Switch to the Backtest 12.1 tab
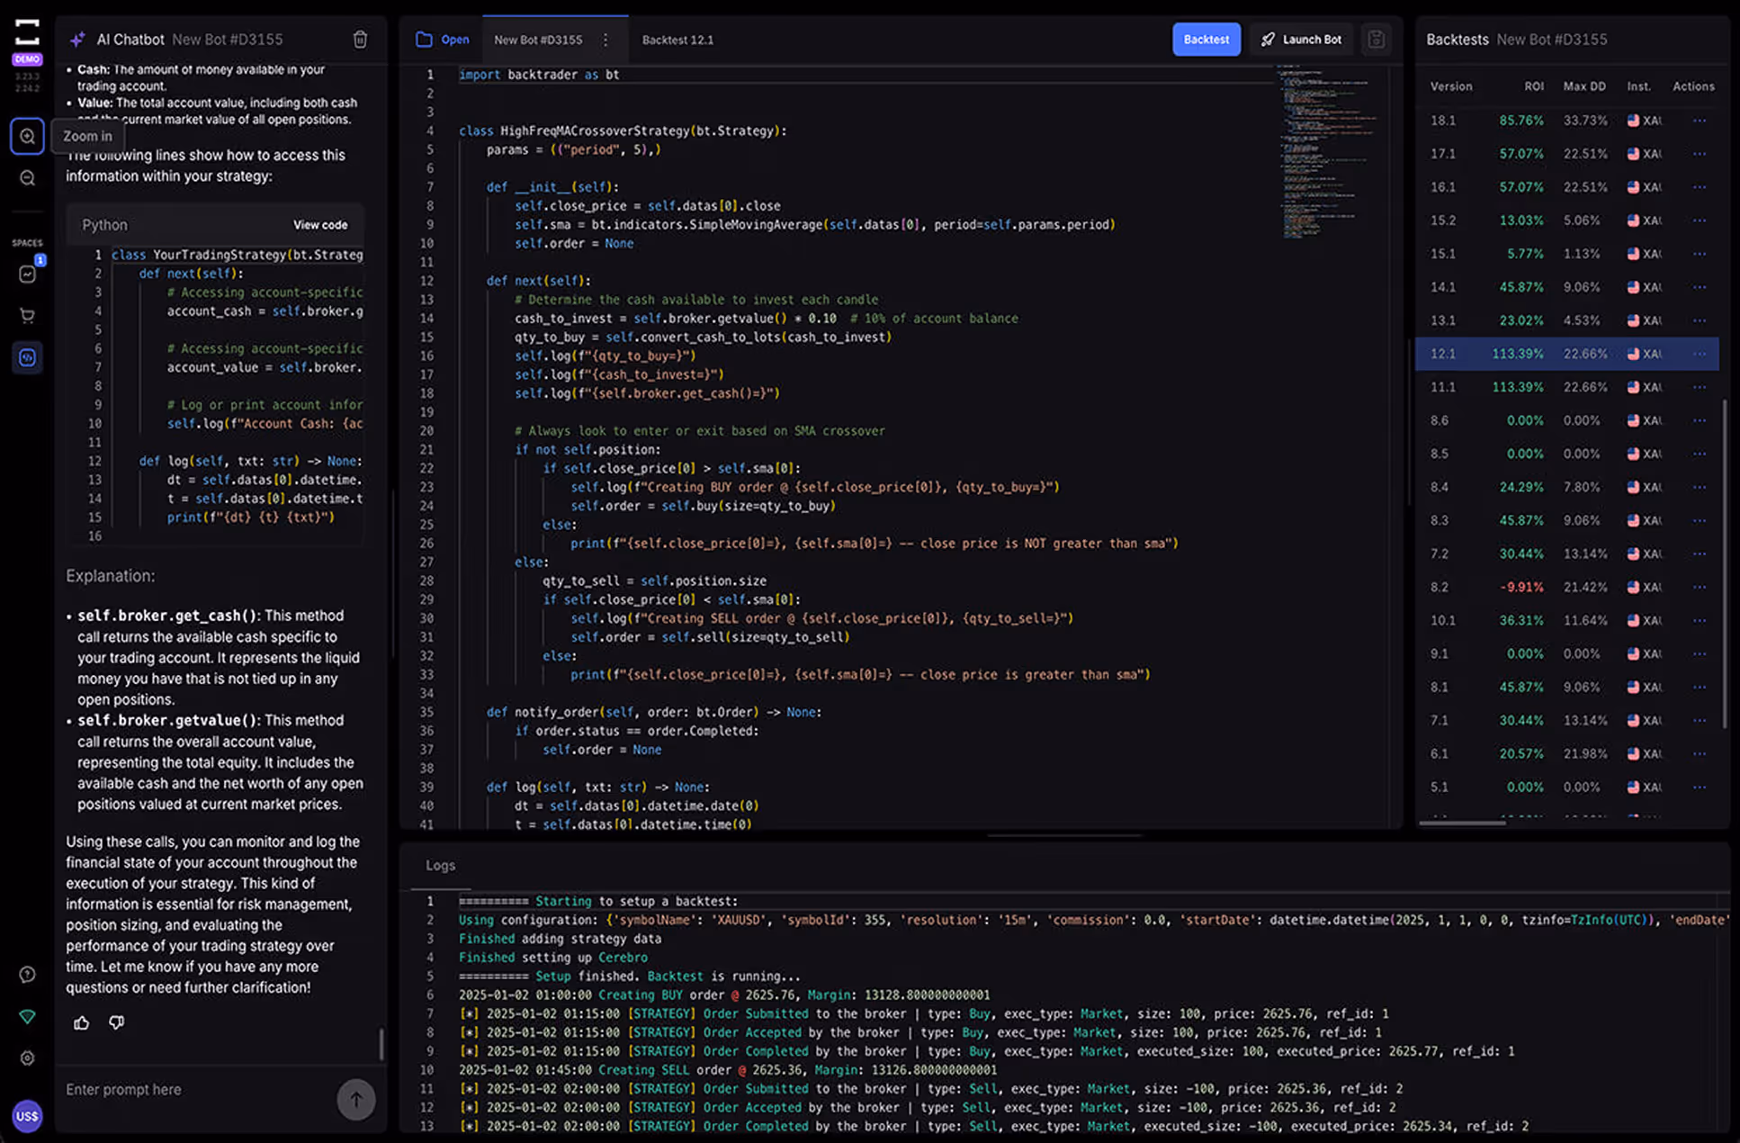 point(677,40)
